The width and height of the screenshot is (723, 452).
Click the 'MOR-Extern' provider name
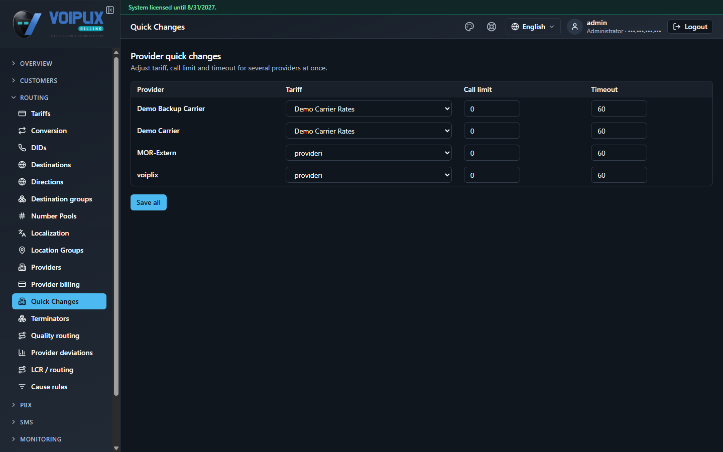157,153
